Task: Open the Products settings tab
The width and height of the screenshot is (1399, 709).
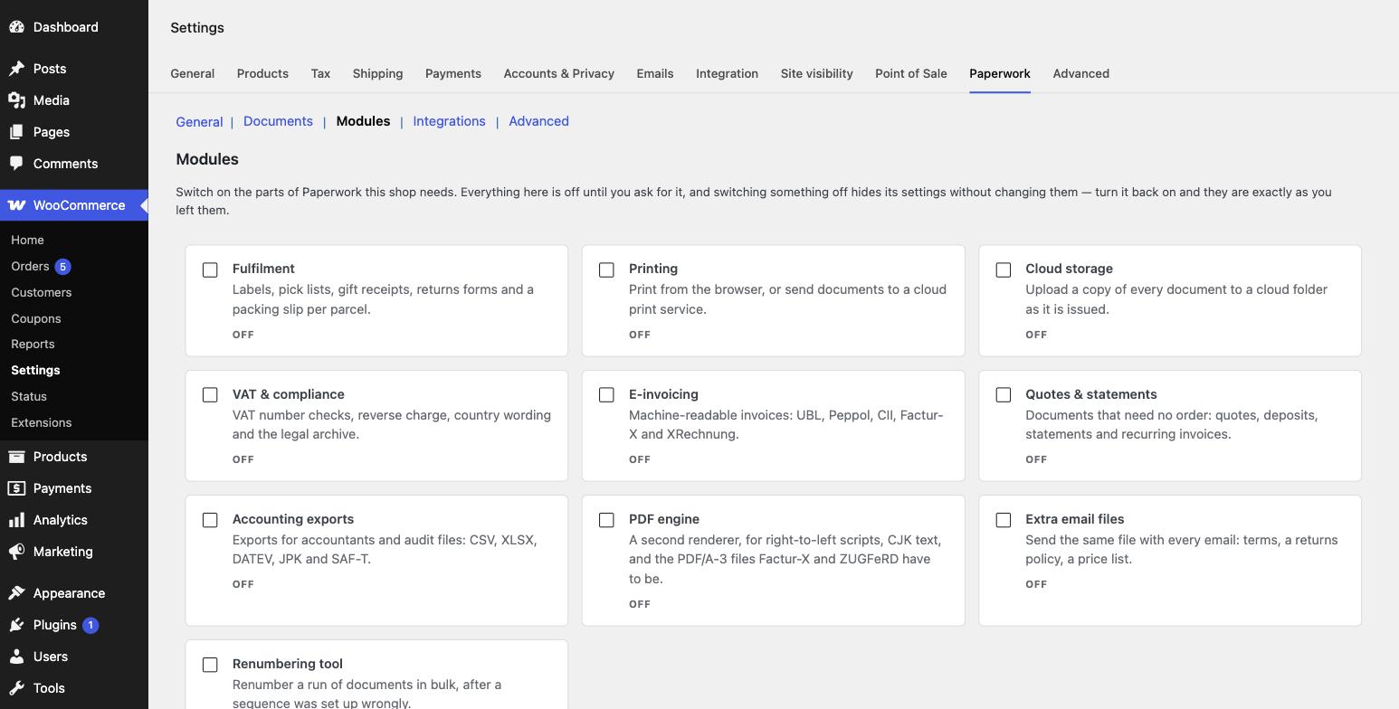Action: tap(262, 73)
